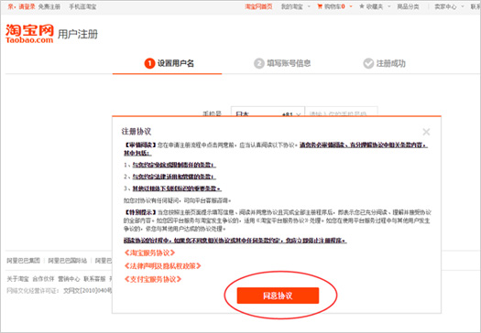Image resolution: width=481 pixels, height=333 pixels.
Task: Open the 营销中心 footer link
Action: pos(69,279)
